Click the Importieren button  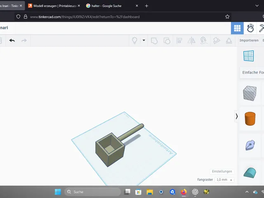pos(249,40)
